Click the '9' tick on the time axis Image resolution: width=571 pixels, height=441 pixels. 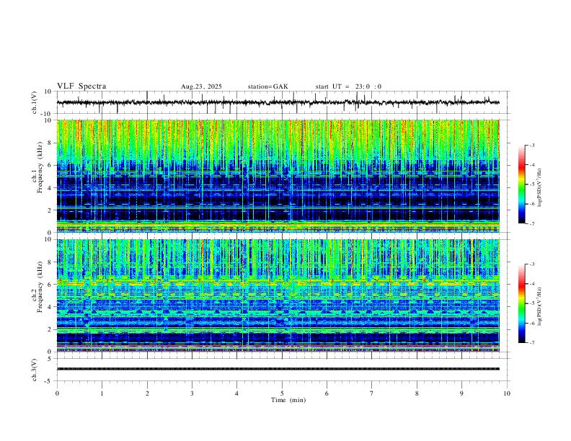point(461,393)
